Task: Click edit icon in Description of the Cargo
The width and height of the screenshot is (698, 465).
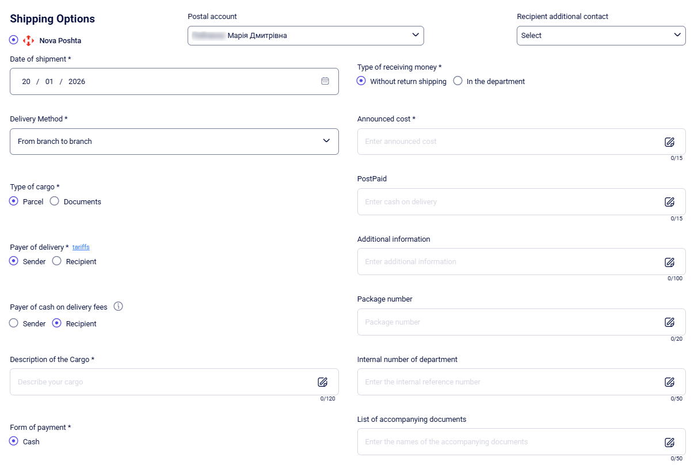Action: coord(322,382)
